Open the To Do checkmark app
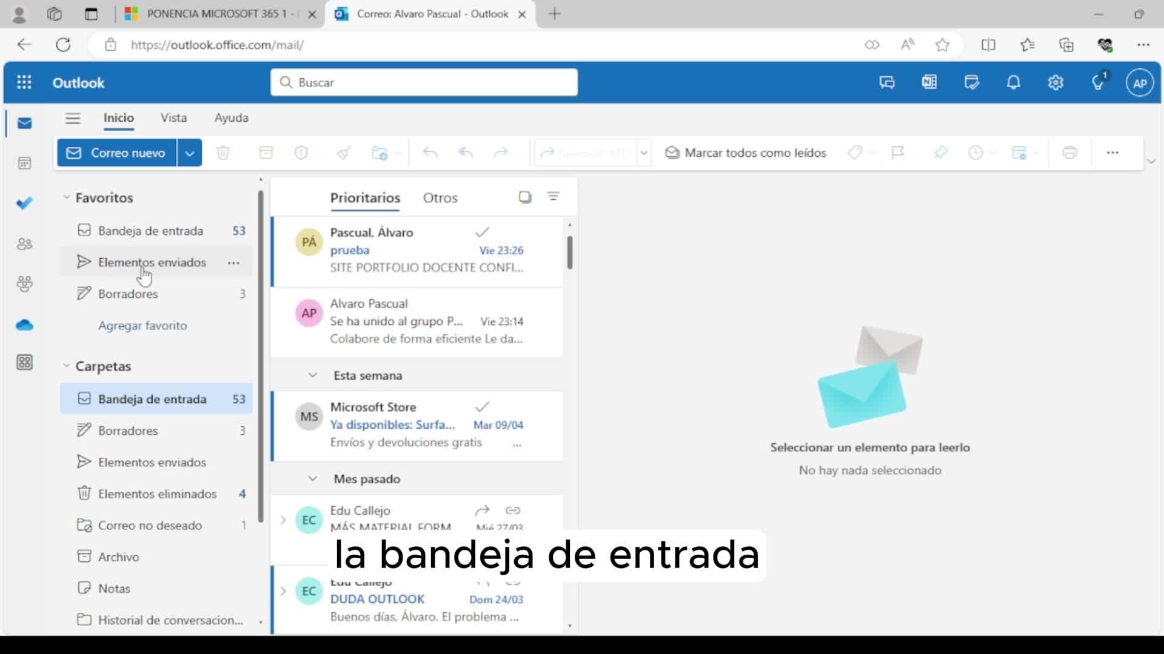1164x654 pixels. pos(24,203)
